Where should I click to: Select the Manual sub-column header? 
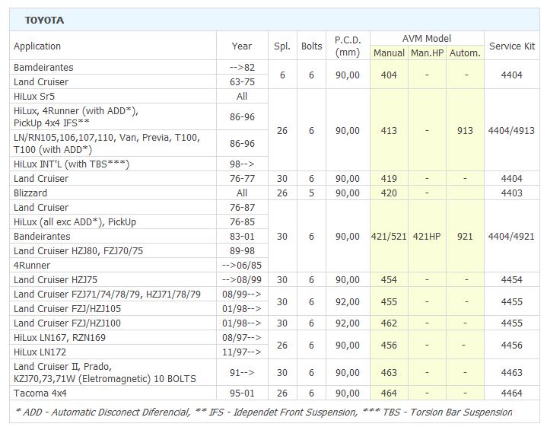point(389,53)
